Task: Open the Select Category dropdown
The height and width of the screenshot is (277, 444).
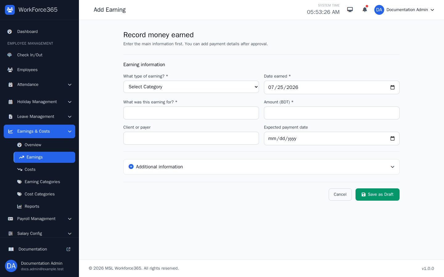Action: [x=191, y=87]
